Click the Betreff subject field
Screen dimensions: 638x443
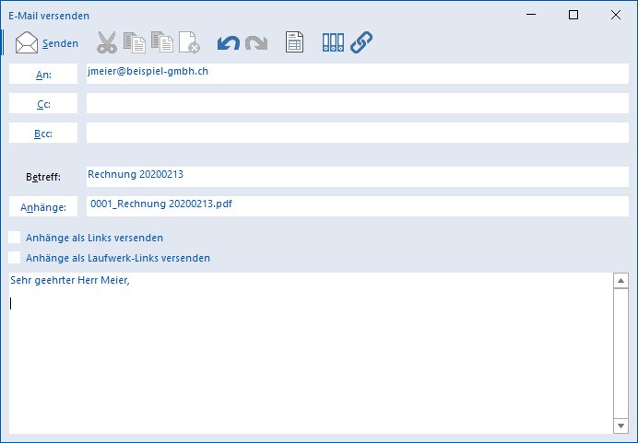(357, 177)
